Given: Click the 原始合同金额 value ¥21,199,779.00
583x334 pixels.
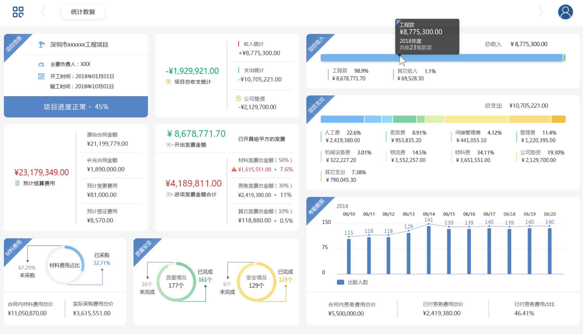Looking at the screenshot, I should click(x=107, y=144).
